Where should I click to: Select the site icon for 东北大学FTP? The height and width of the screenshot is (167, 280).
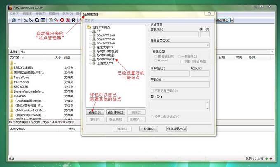point(94,47)
